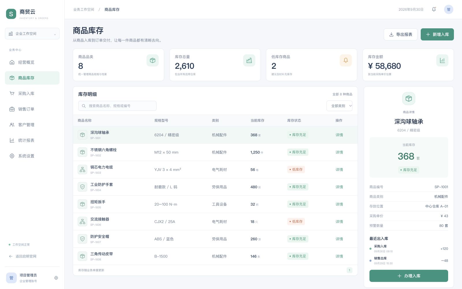Screen dimensions: 462x289
Task: Click 返回启明官网 link
Action: pos(23,256)
